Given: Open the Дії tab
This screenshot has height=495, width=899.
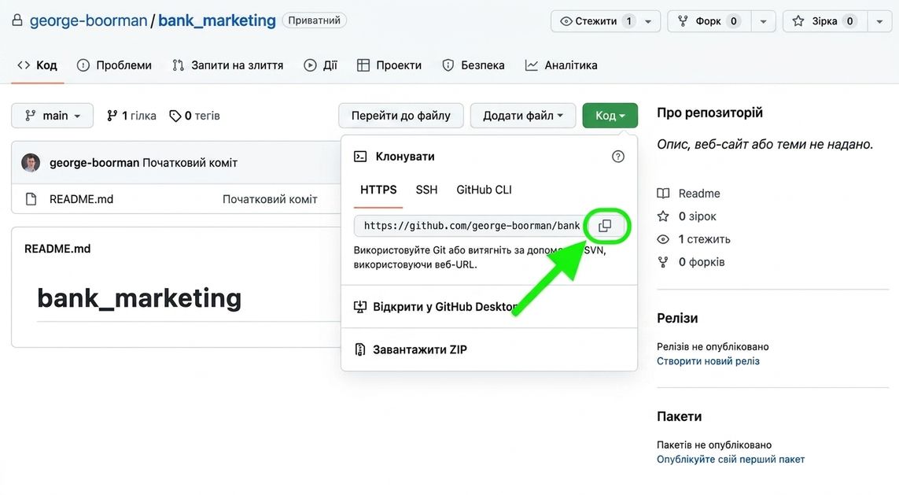Looking at the screenshot, I should click(320, 65).
